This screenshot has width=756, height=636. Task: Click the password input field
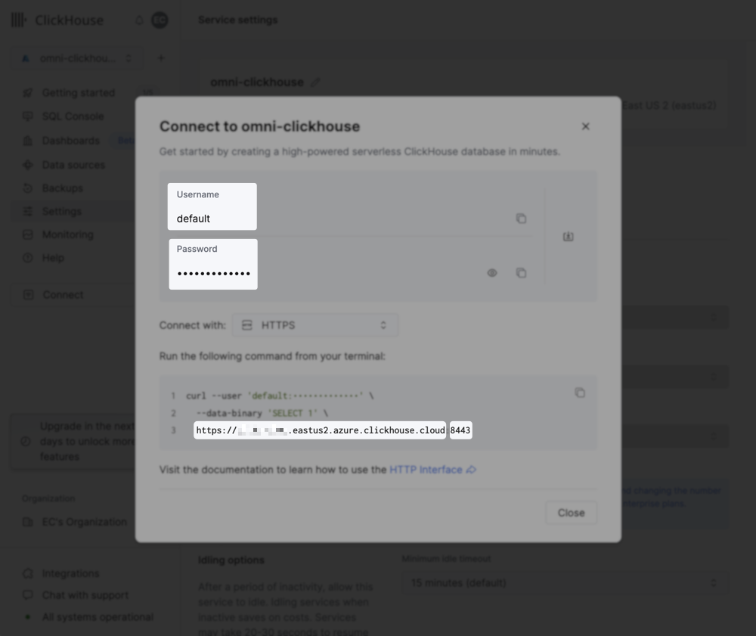click(212, 272)
